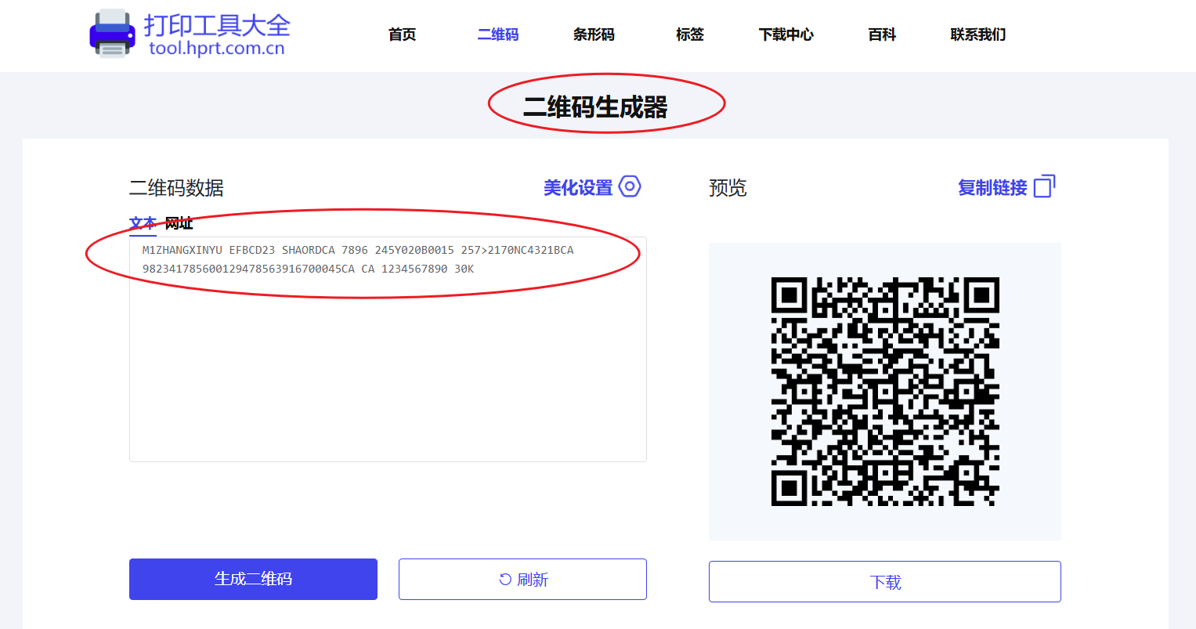
Task: Open 联系我们 in the top menu
Action: 978,34
